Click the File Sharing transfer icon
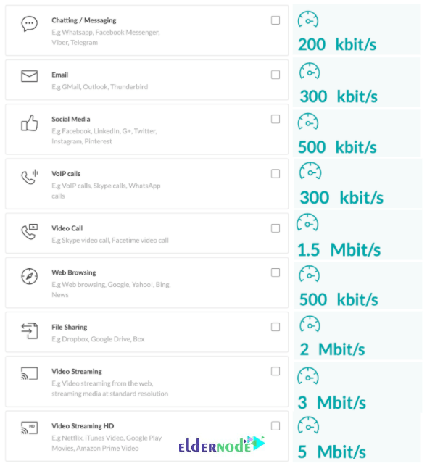The image size is (427, 466). point(29,330)
